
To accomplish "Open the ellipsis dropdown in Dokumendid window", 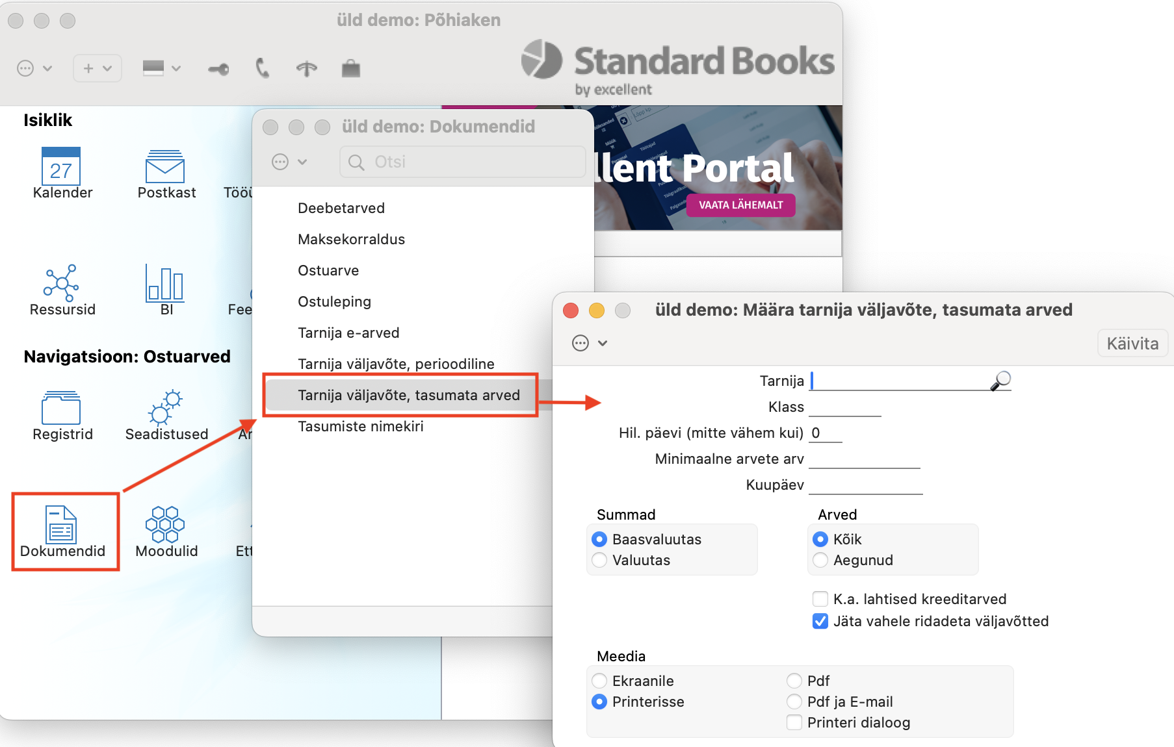I will point(289,162).
